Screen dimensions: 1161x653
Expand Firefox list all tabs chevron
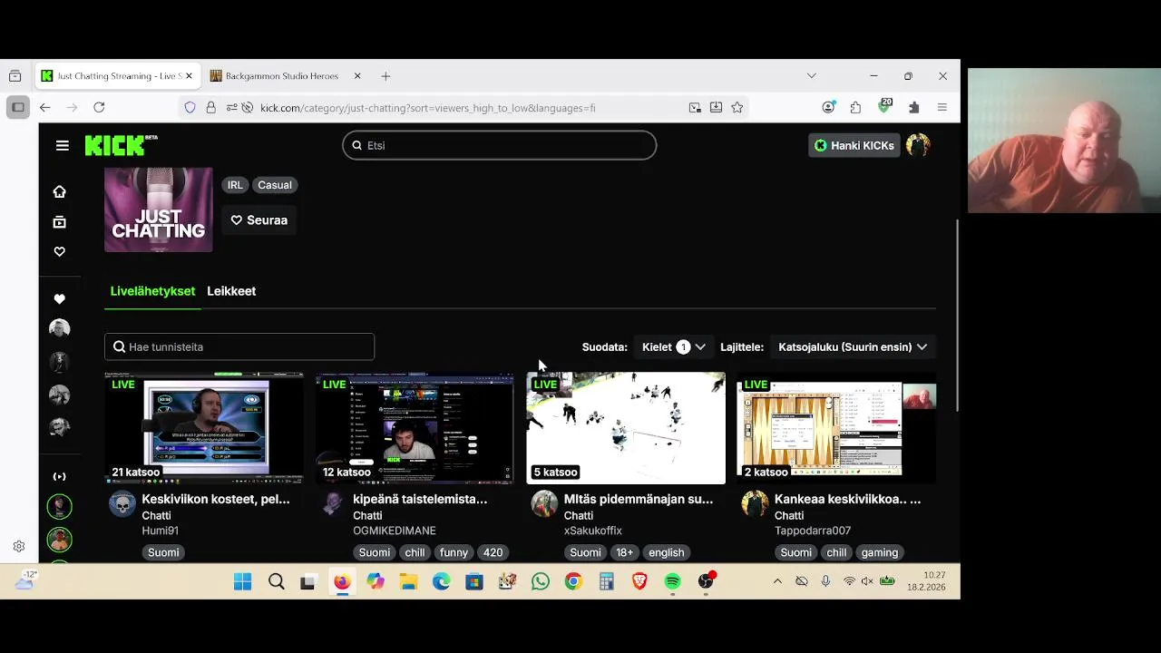tap(812, 76)
